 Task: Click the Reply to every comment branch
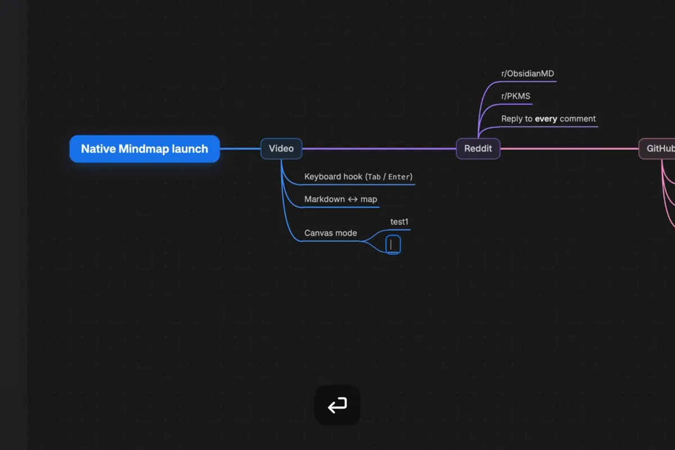548,119
